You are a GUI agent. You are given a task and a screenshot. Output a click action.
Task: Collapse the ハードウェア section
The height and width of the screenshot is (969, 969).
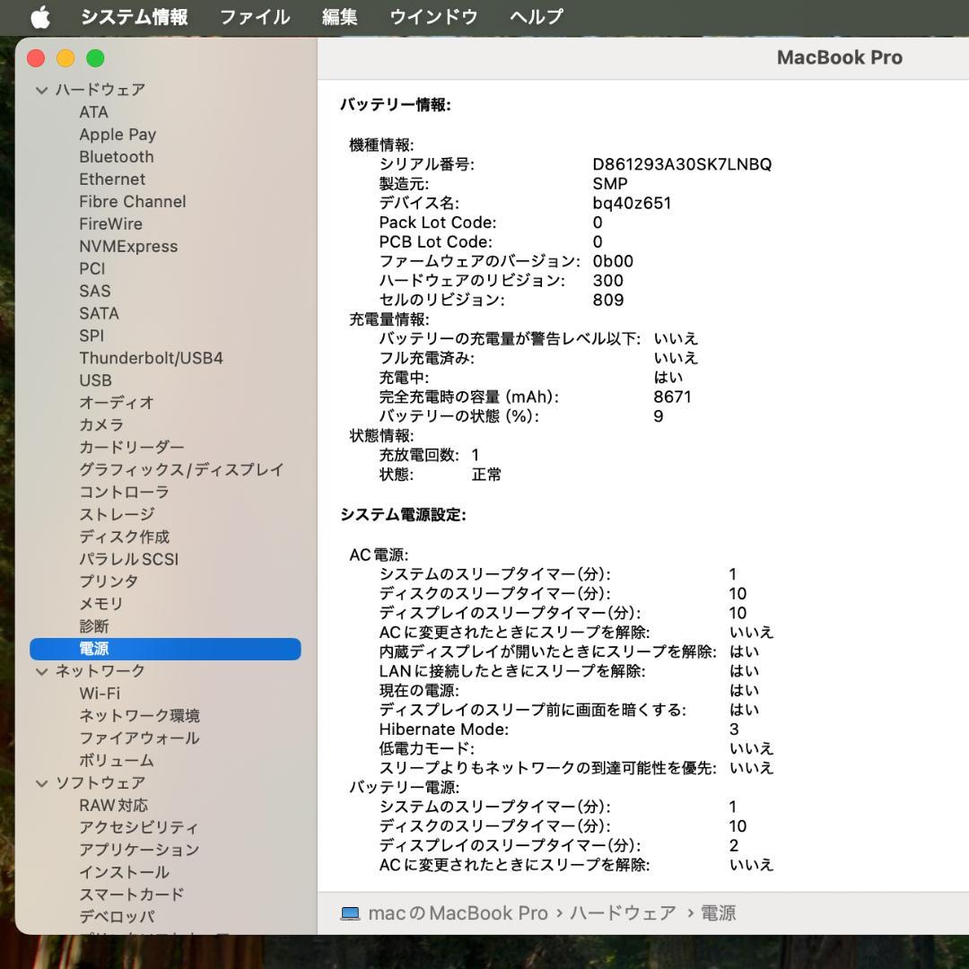[x=41, y=90]
